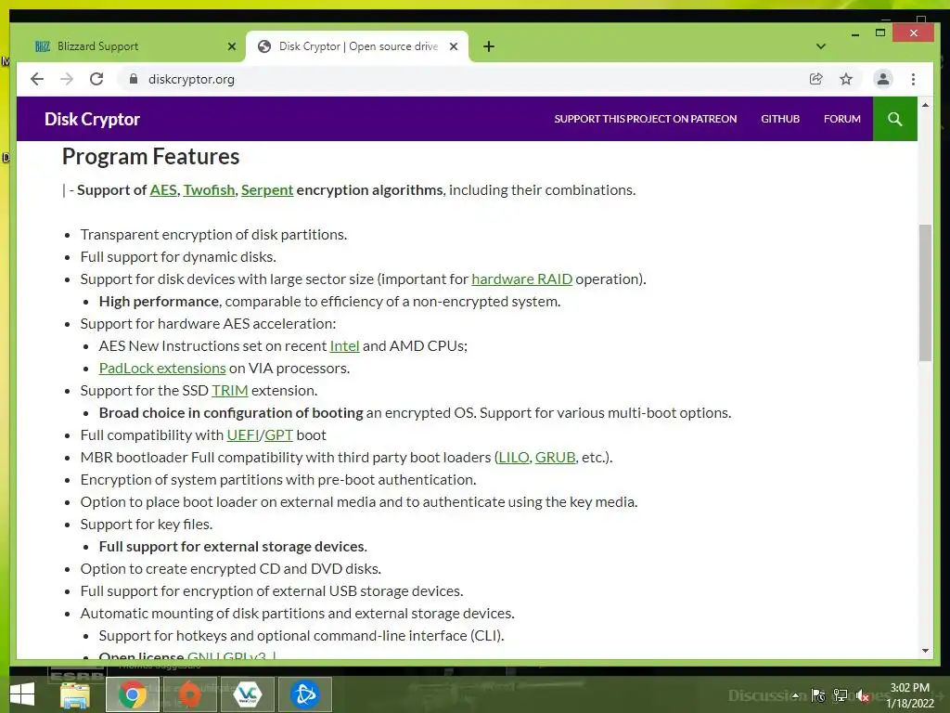Open the taskbar clock showing 3:02 PM
This screenshot has width=950, height=713.
pyautogui.click(x=909, y=695)
